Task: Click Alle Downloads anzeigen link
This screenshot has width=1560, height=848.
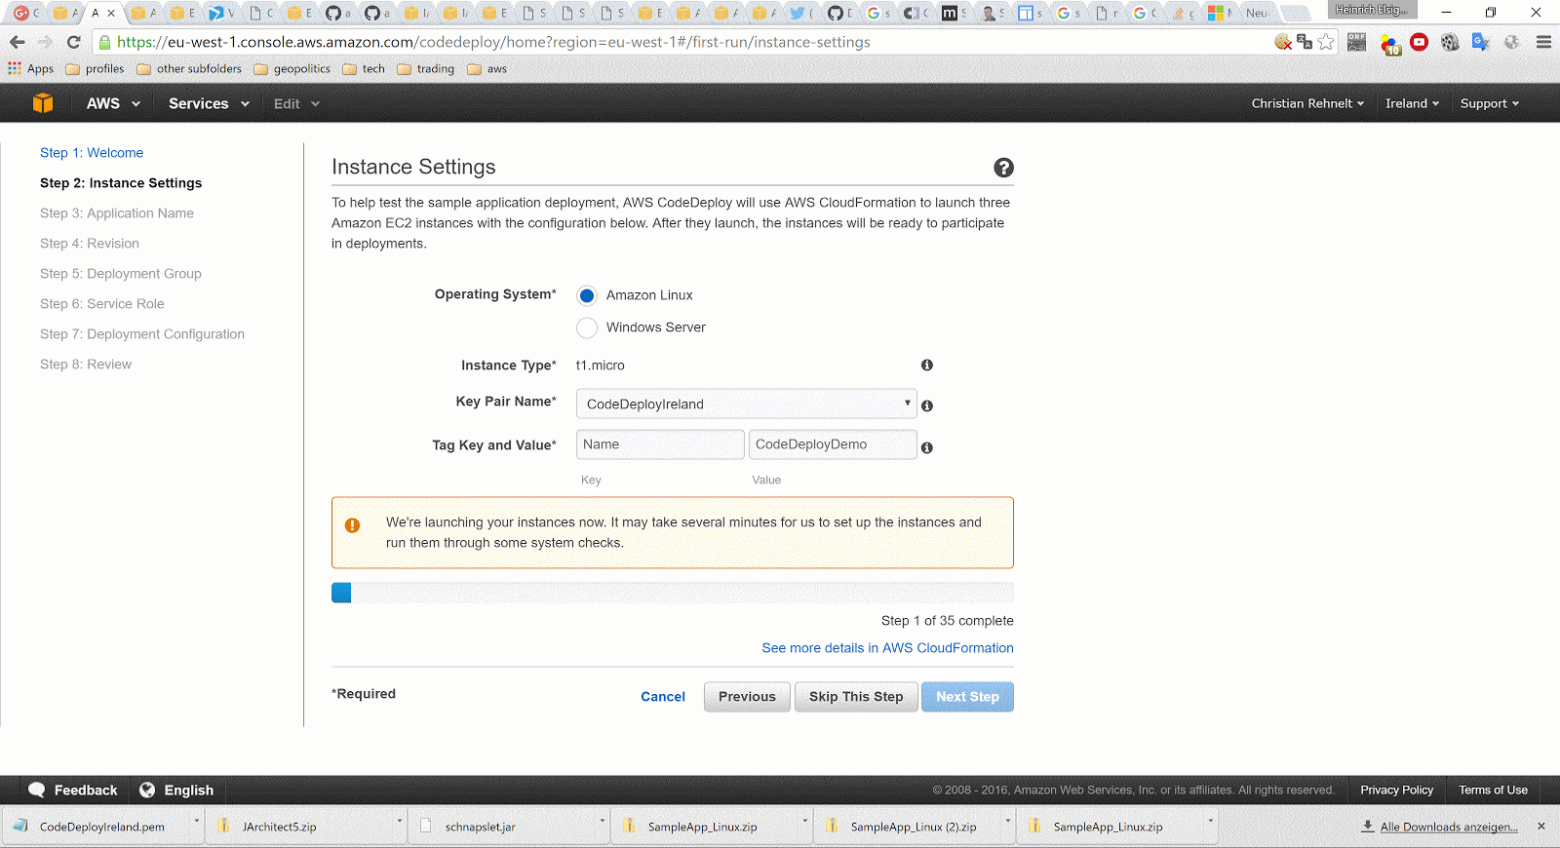Action: 1449,827
